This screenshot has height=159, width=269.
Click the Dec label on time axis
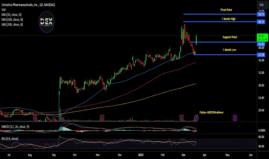click(x=120, y=155)
